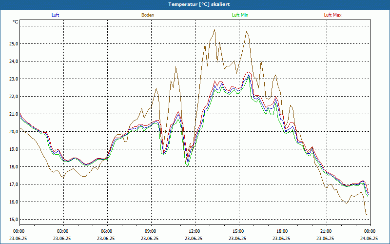Click the 17,0 y-axis value

tap(14, 184)
